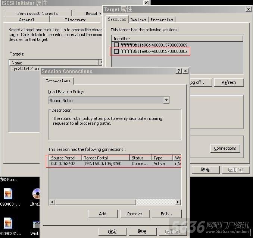The image size is (253, 238).
Task: Click 取消 in Target properties window
Action: point(205,170)
